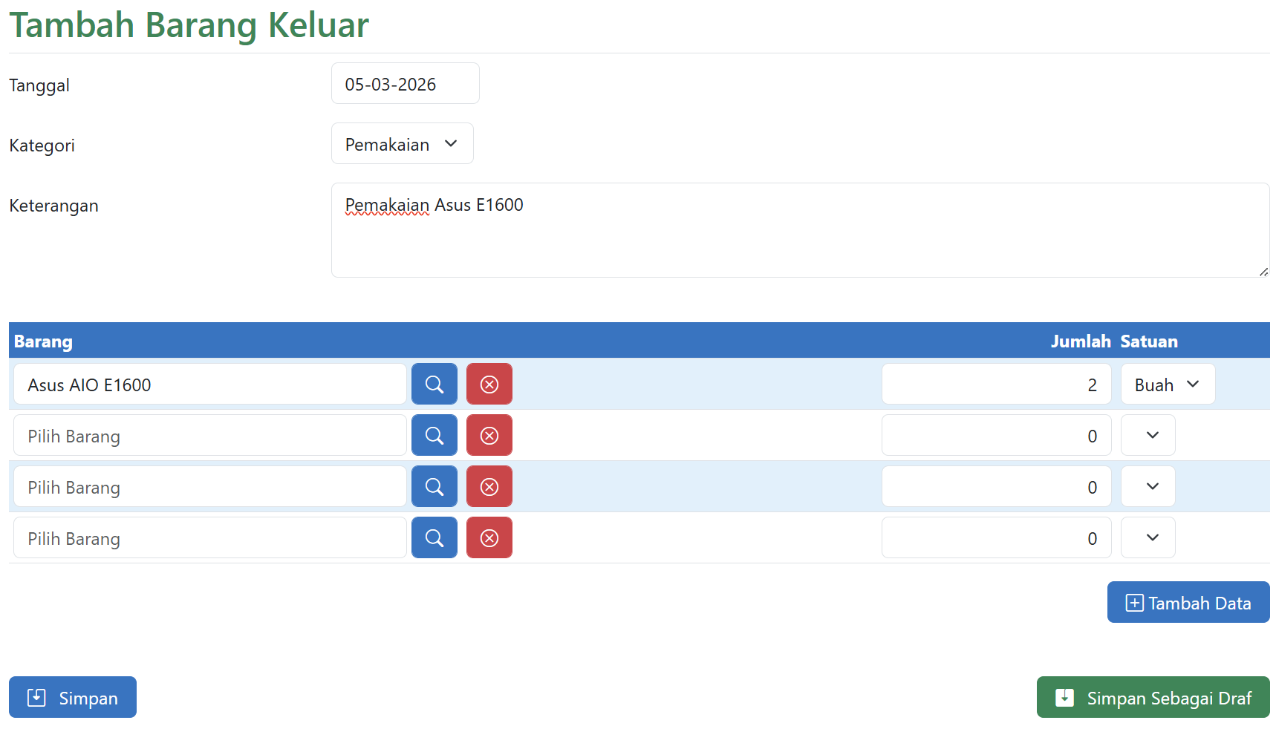
Task: Delete the fourth Barang row
Action: click(489, 537)
